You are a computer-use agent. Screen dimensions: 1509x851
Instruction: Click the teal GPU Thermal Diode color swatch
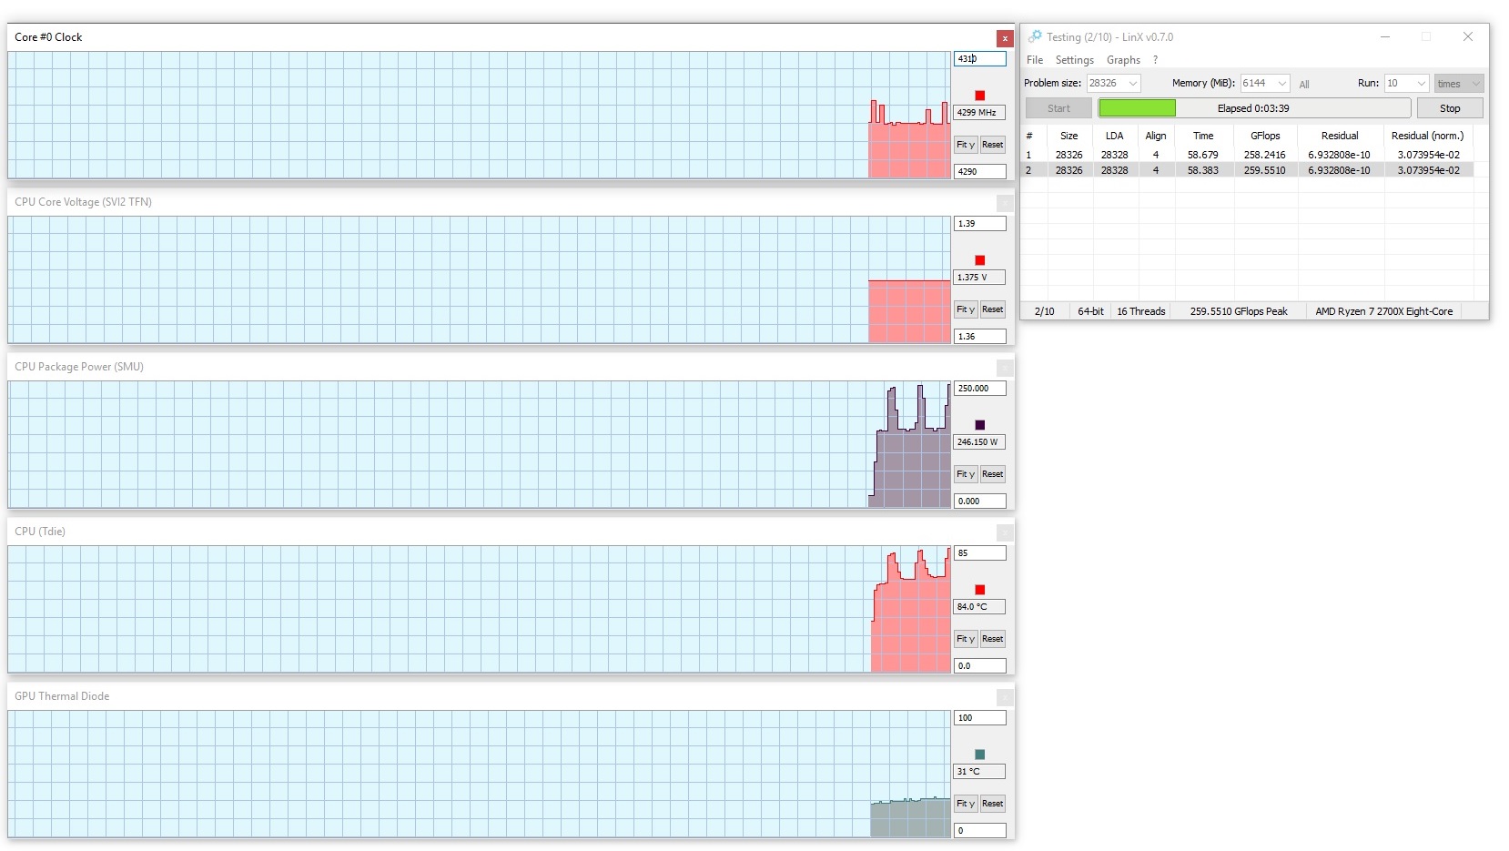point(979,755)
